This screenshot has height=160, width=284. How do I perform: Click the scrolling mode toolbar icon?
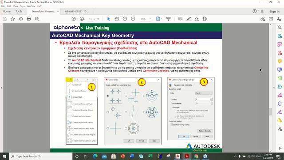coord(169,19)
